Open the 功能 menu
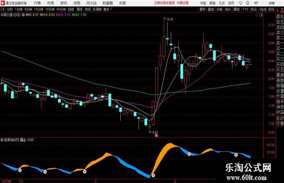The height and width of the screenshot is (183, 284). [203, 3]
